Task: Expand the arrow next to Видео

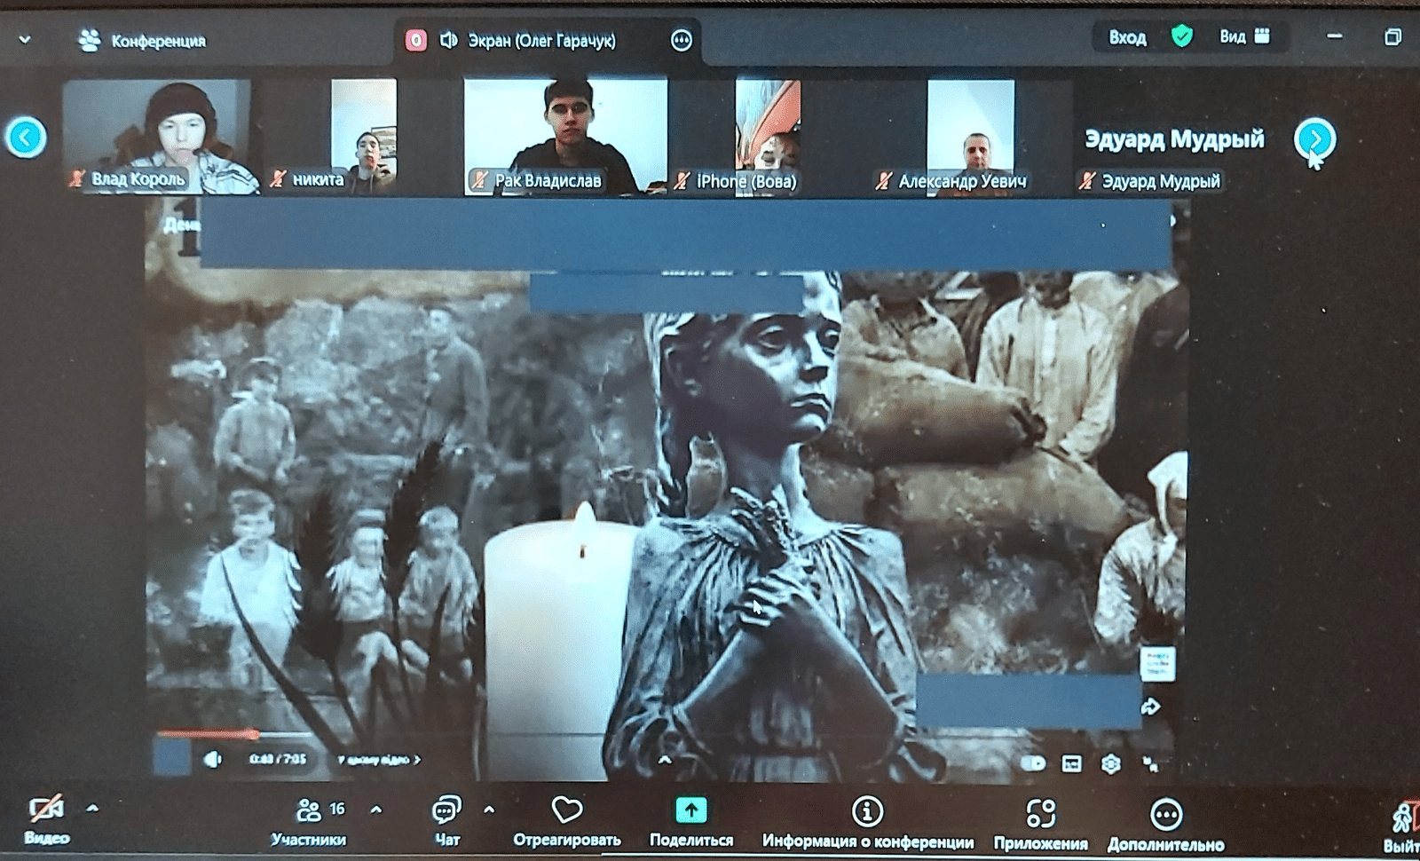Action: click(92, 809)
